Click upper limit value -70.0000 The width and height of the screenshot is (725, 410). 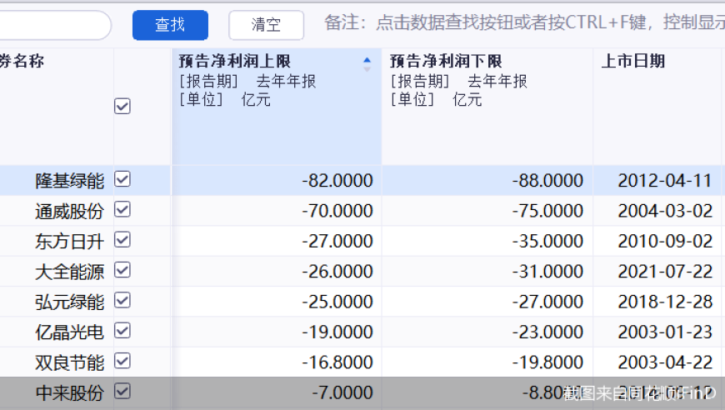click(x=337, y=211)
